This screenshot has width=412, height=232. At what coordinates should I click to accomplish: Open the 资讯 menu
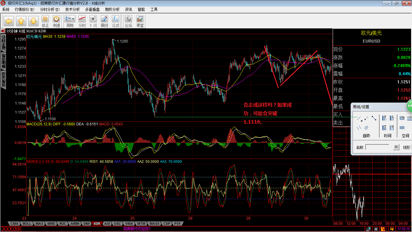[x=129, y=9]
